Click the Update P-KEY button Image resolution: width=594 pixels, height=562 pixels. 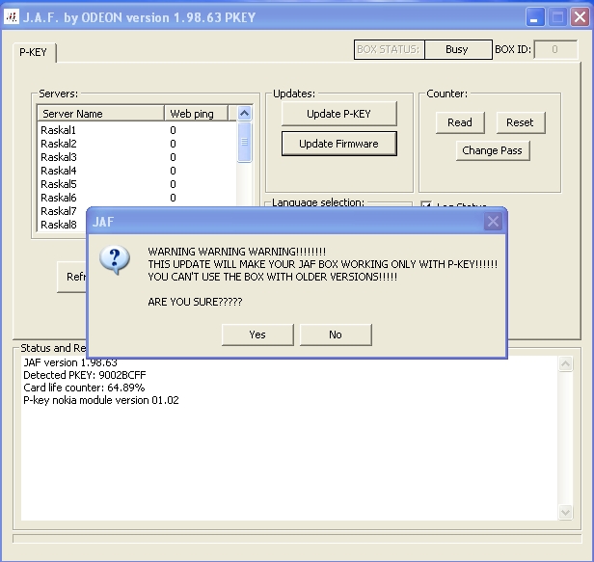point(339,114)
